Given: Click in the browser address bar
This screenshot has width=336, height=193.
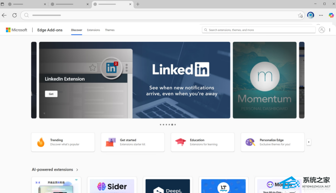Looking at the screenshot, I should click(x=163, y=15).
